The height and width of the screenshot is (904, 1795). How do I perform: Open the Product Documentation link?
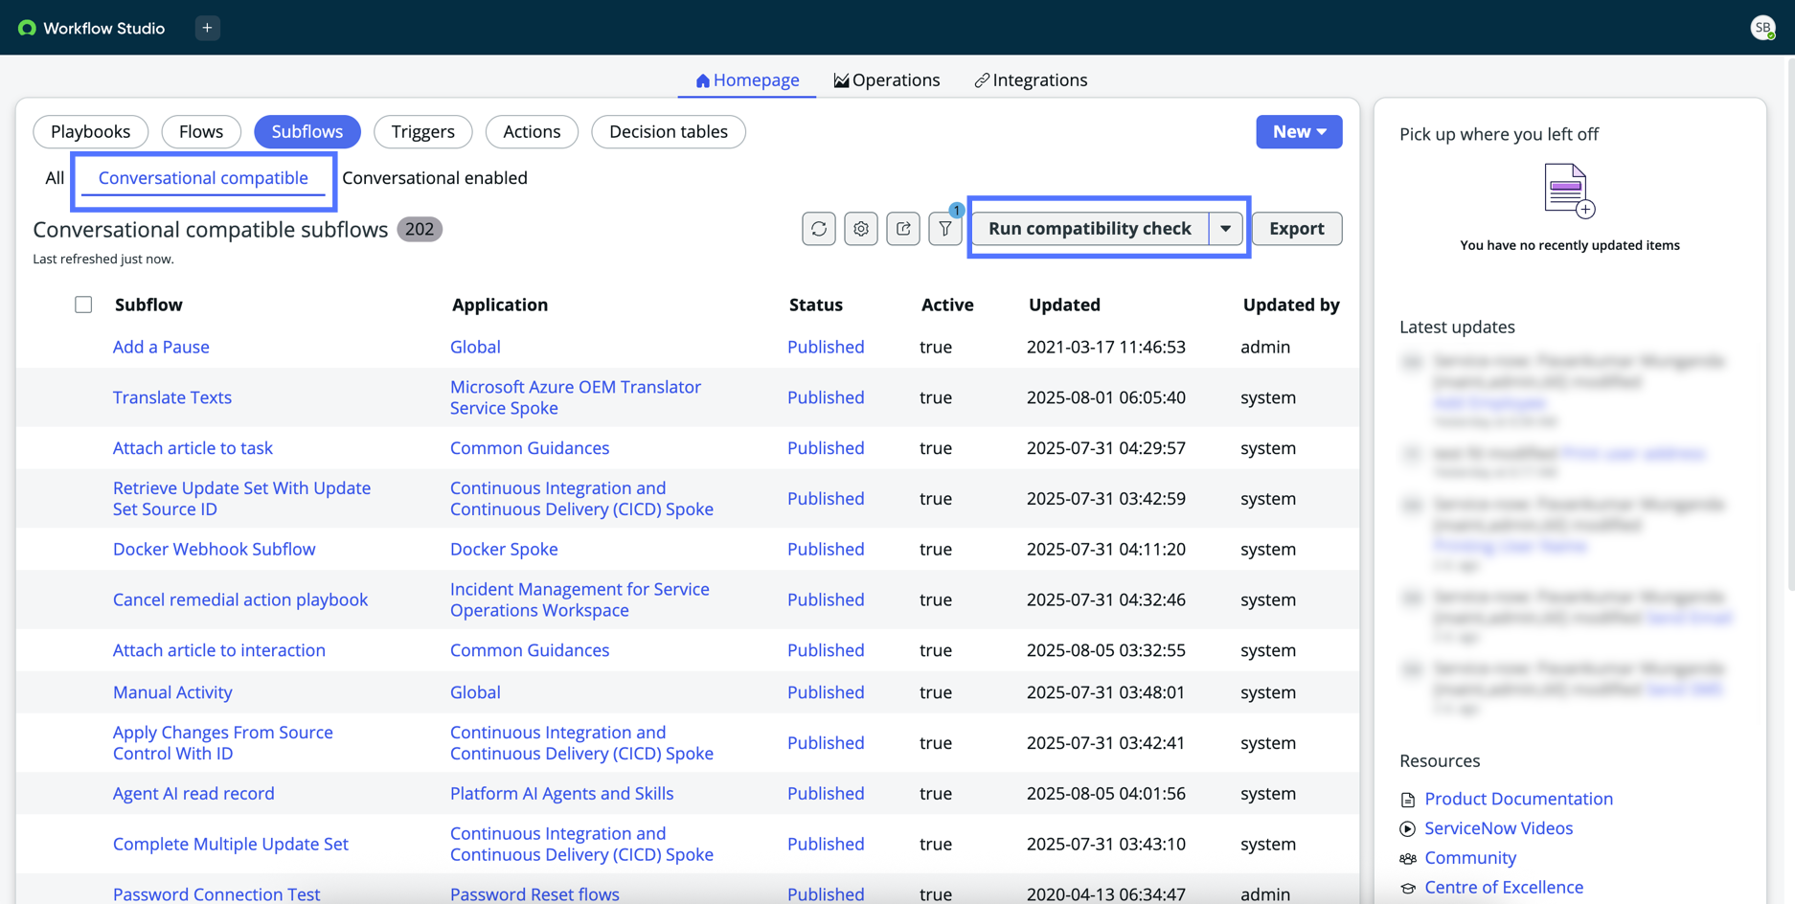1518,800
